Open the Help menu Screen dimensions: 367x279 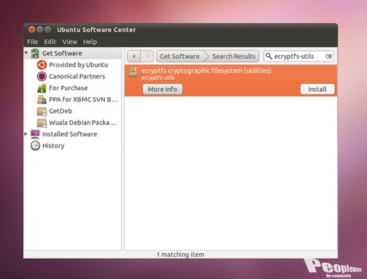coord(90,42)
